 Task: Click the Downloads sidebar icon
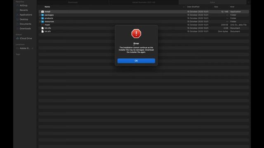[17, 28]
